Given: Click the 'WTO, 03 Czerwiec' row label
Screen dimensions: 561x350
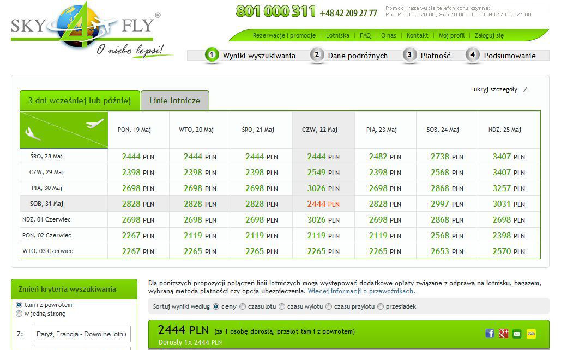Looking at the screenshot, I should [47, 251].
